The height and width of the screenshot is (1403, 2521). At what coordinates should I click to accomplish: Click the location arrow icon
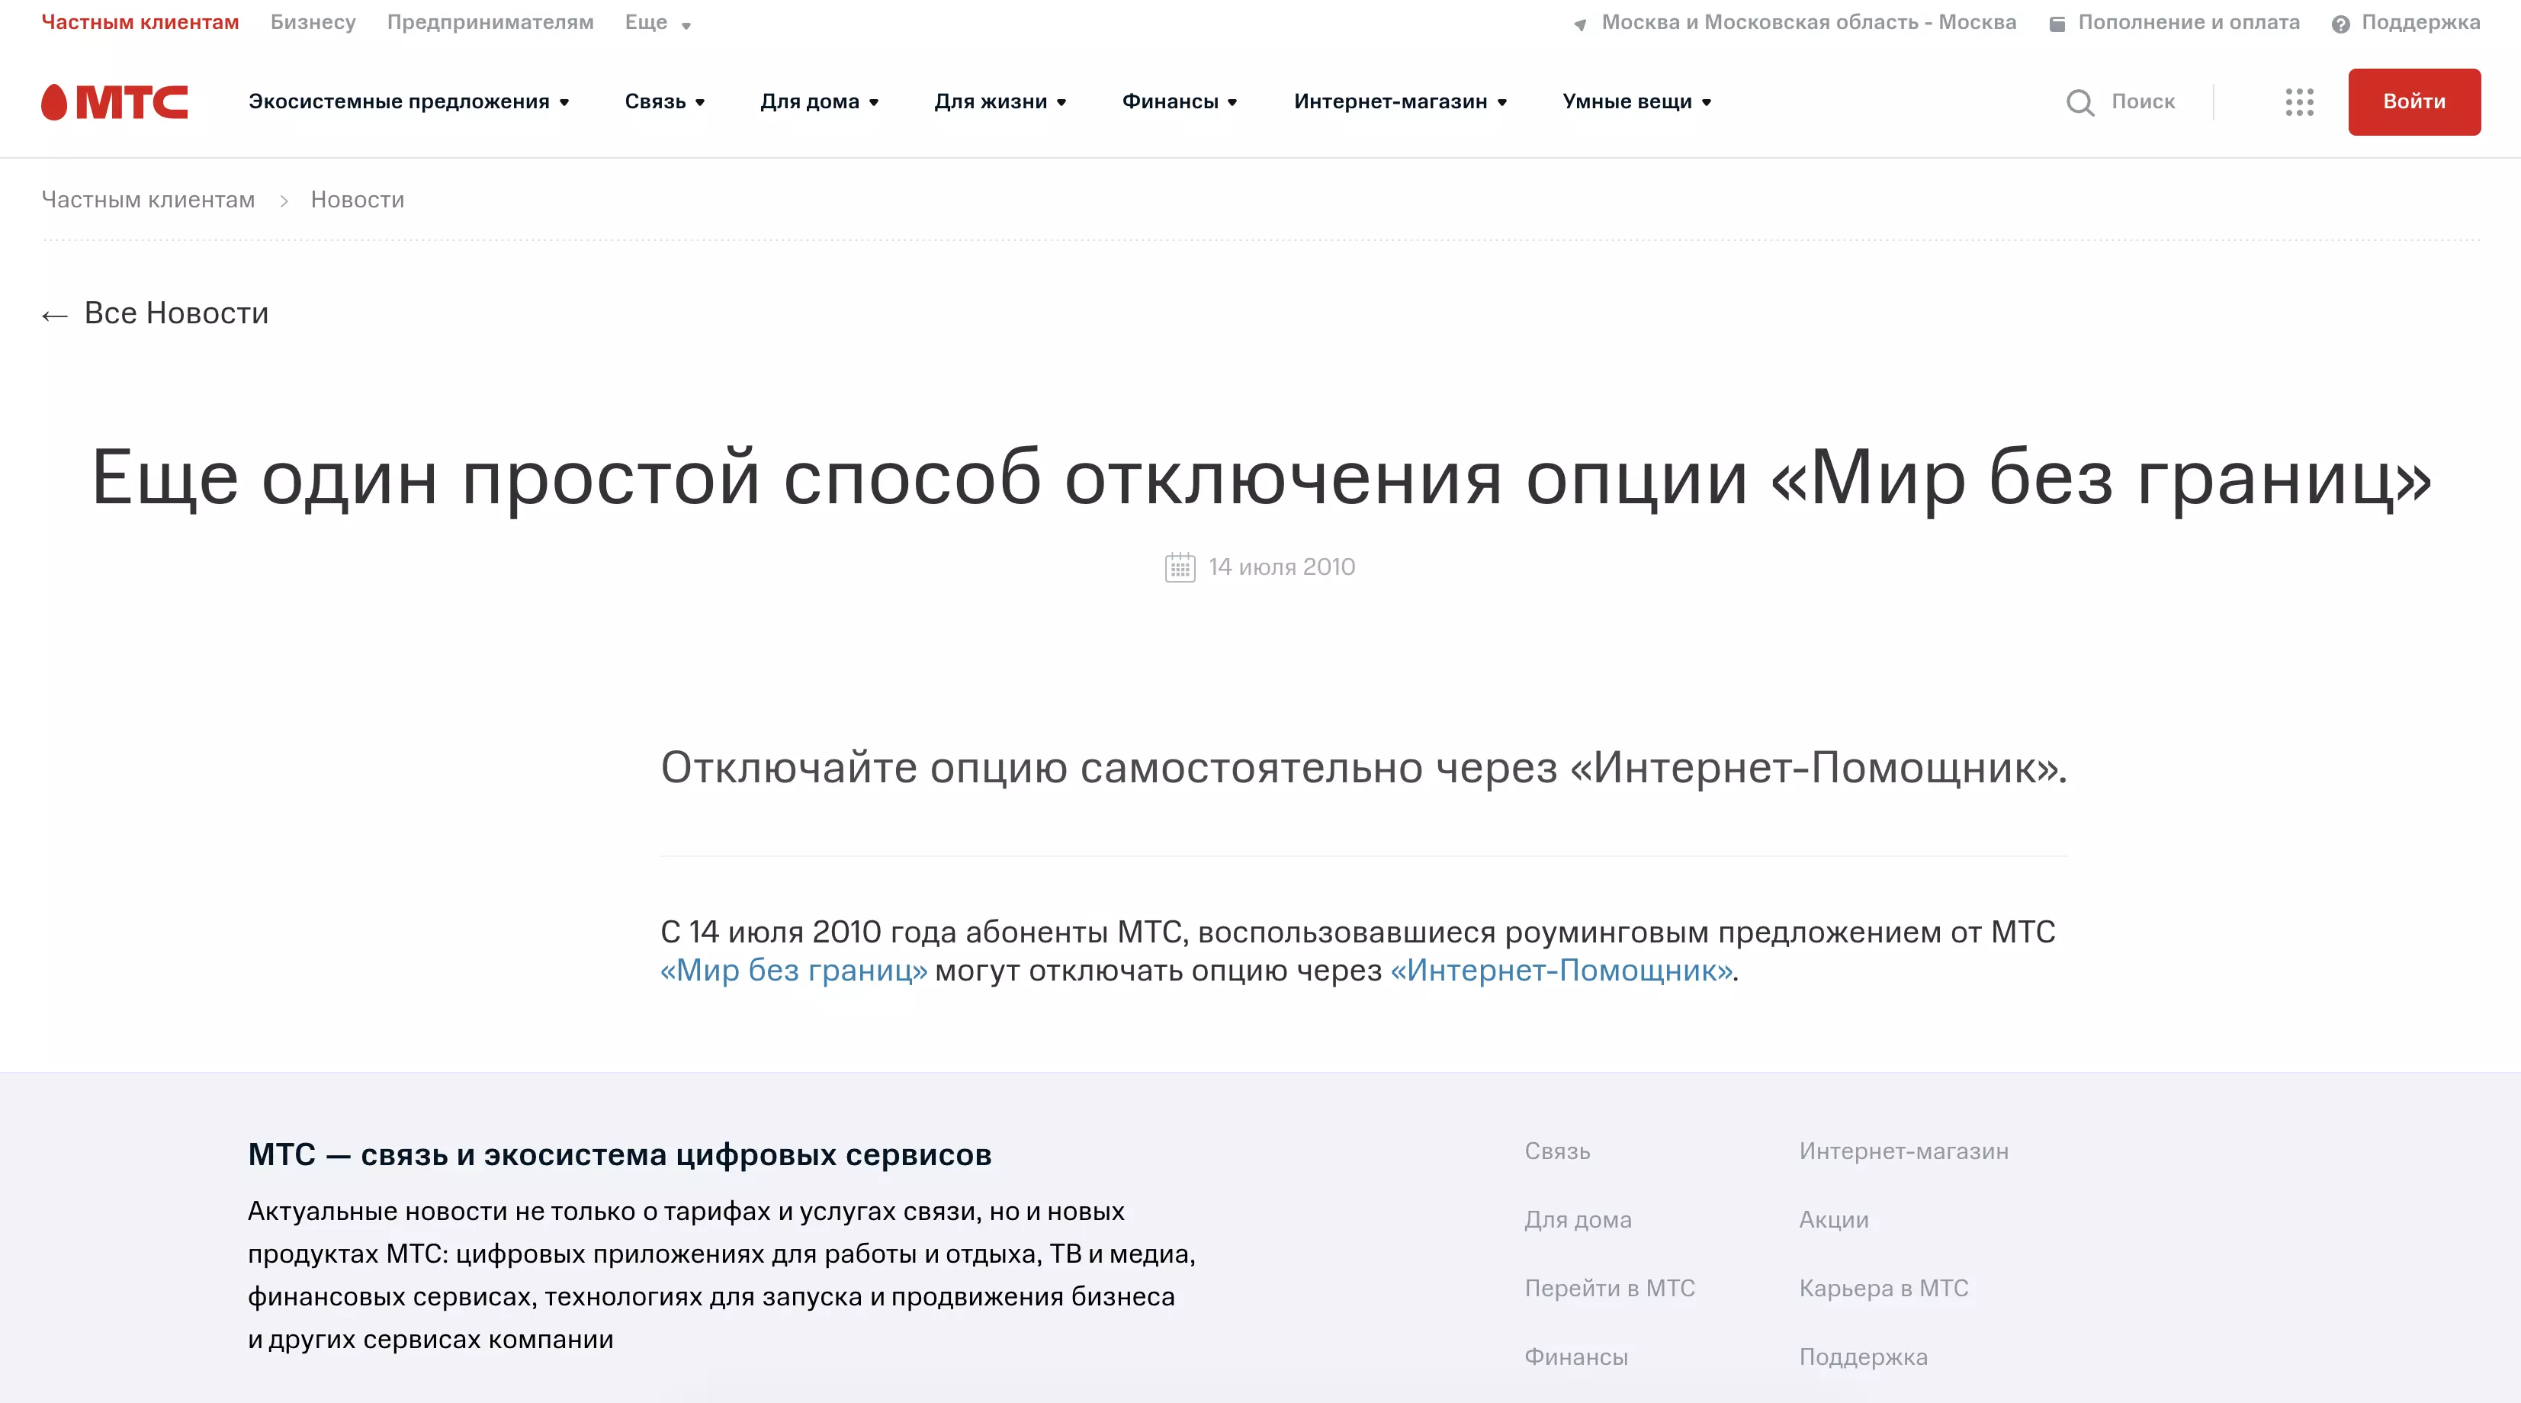1579,24
